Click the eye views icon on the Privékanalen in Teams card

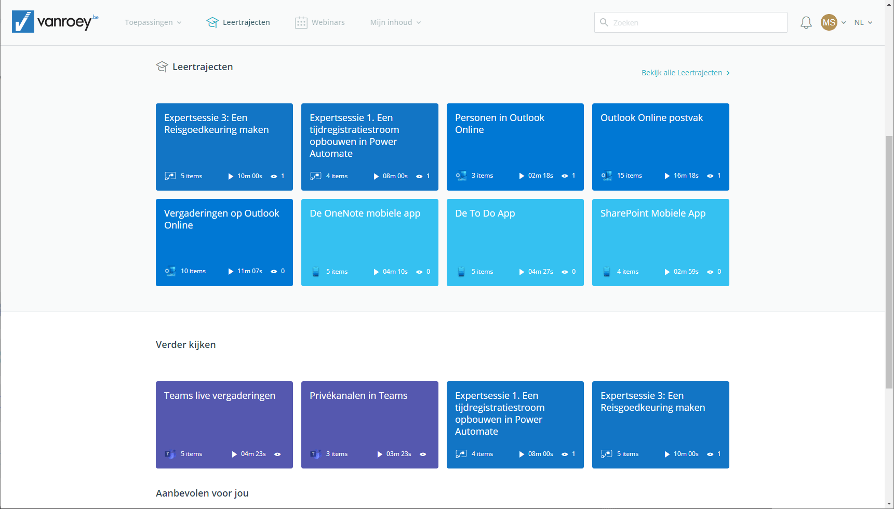(423, 454)
